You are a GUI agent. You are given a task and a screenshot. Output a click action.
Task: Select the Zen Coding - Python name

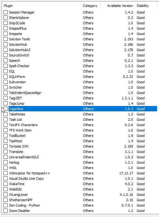point(24,205)
